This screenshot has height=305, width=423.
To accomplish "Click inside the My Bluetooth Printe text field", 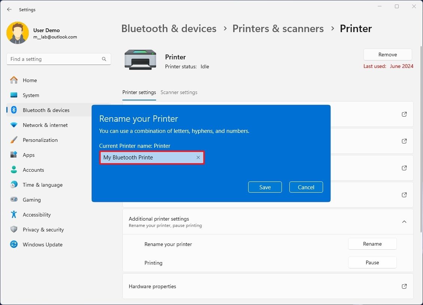I will coord(148,157).
